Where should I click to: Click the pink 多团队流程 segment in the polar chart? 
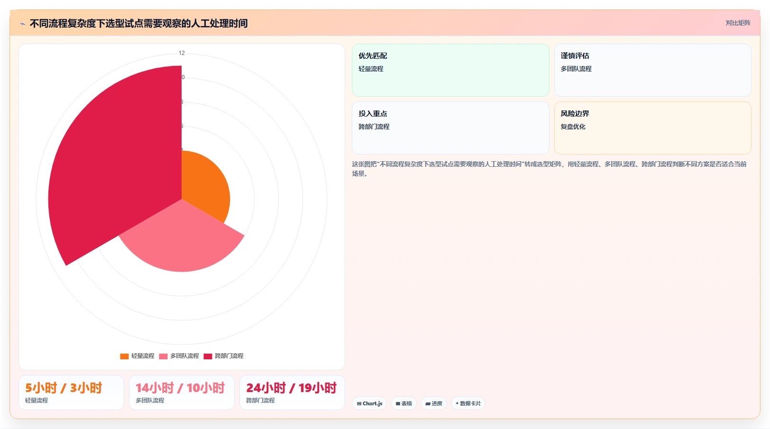[183, 242]
